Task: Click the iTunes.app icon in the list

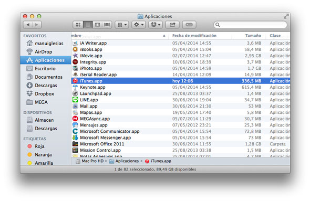Action: coord(75,81)
